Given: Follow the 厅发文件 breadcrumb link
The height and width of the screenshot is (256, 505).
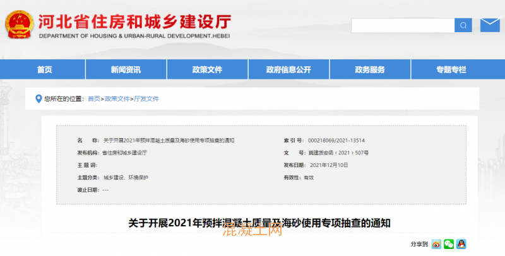Looking at the screenshot, I should (146, 99).
